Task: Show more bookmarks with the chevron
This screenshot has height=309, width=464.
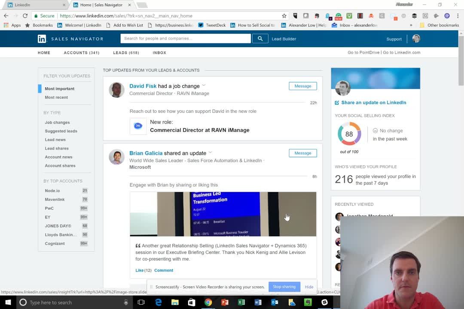Action: (x=411, y=25)
